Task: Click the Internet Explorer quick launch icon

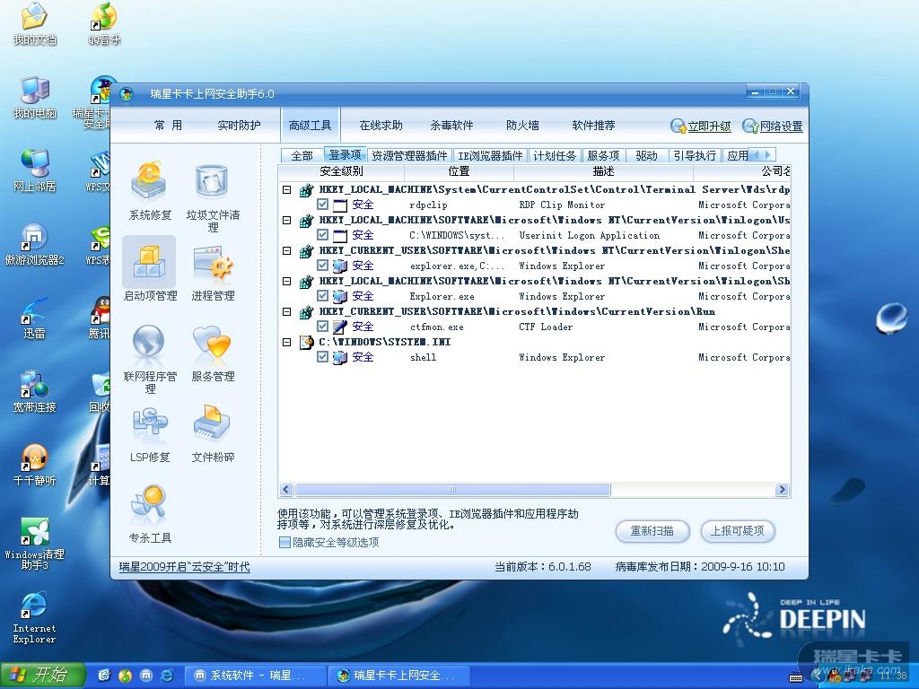Action: pyautogui.click(x=166, y=676)
